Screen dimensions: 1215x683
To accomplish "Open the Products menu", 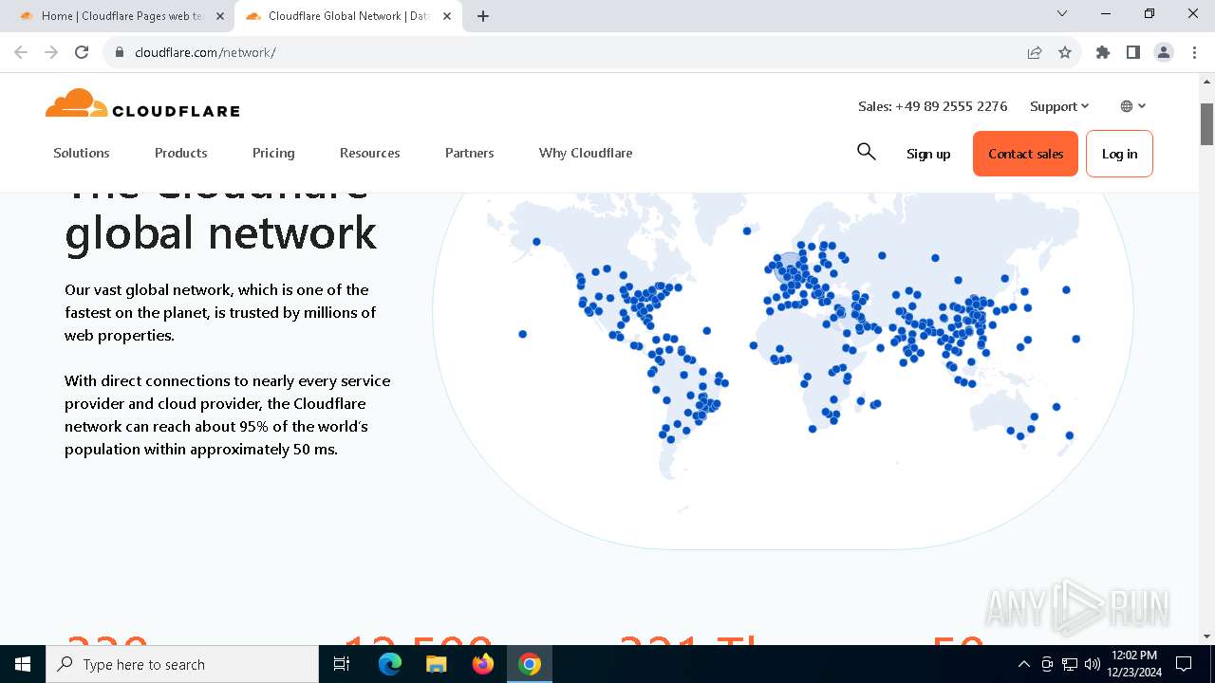I will point(181,153).
